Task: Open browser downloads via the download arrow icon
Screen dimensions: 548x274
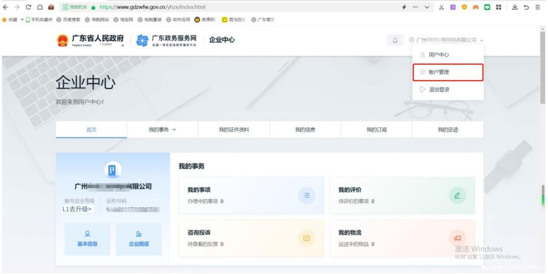Action: (514, 7)
